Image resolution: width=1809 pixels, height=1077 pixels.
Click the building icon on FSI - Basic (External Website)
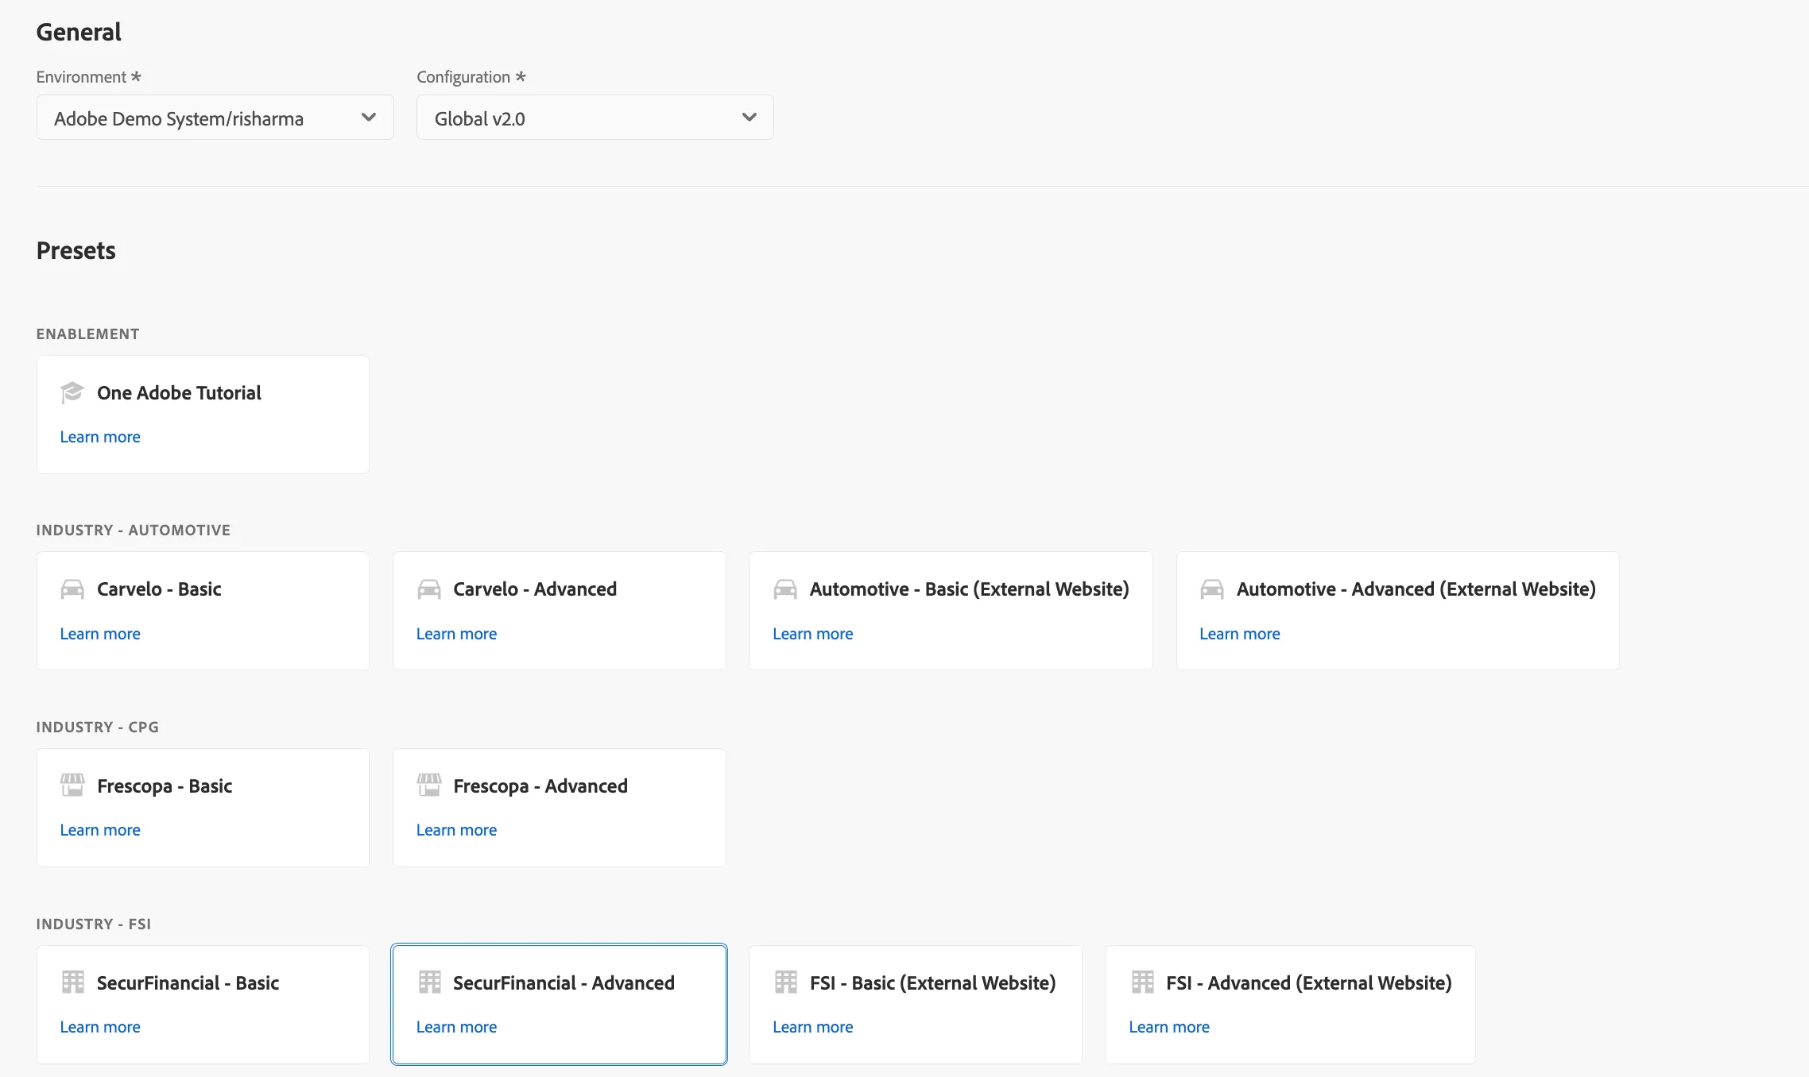[785, 982]
